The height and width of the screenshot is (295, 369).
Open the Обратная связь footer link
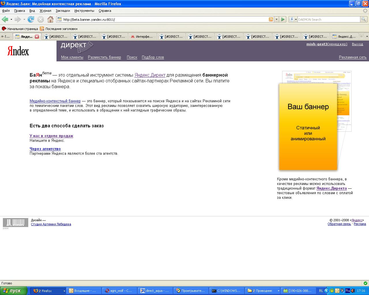tap(339, 224)
